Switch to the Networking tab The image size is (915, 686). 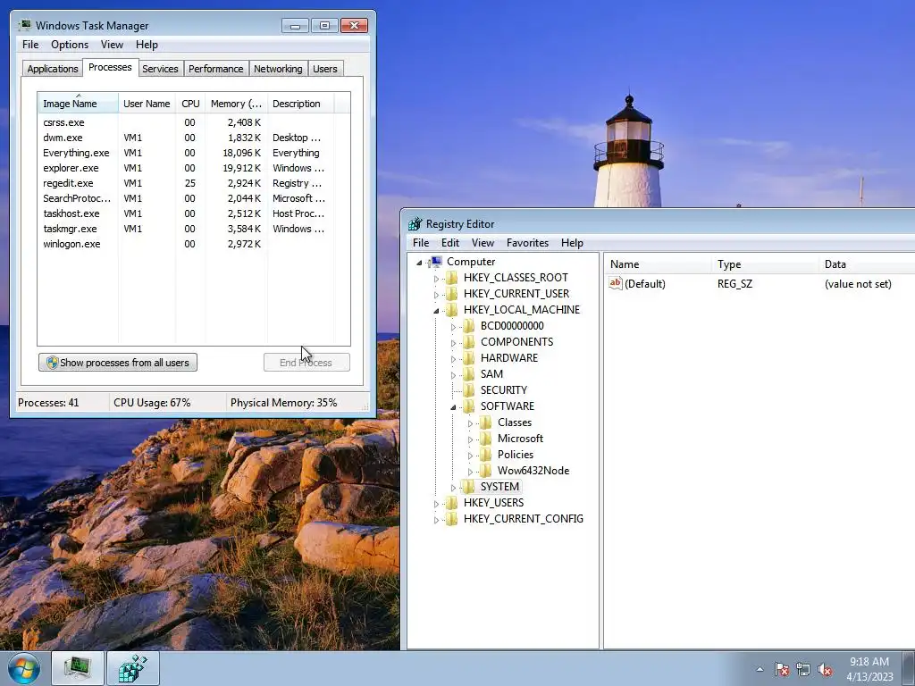pos(278,69)
